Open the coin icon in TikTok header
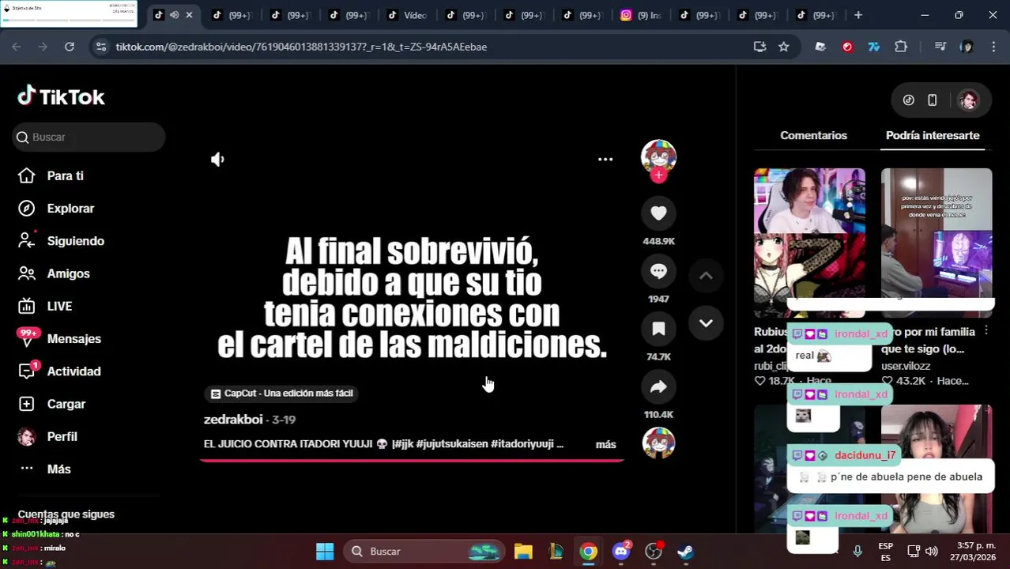The height and width of the screenshot is (569, 1010). pyautogui.click(x=908, y=100)
